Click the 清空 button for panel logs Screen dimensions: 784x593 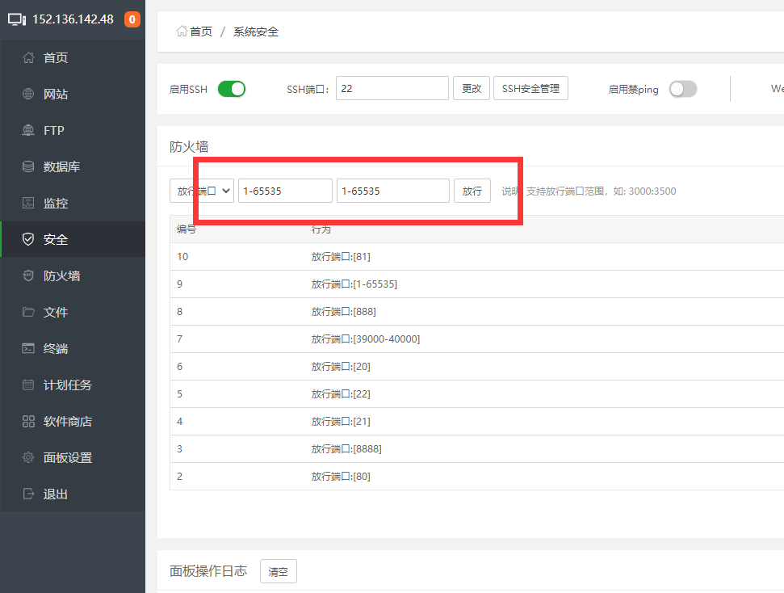(x=278, y=571)
